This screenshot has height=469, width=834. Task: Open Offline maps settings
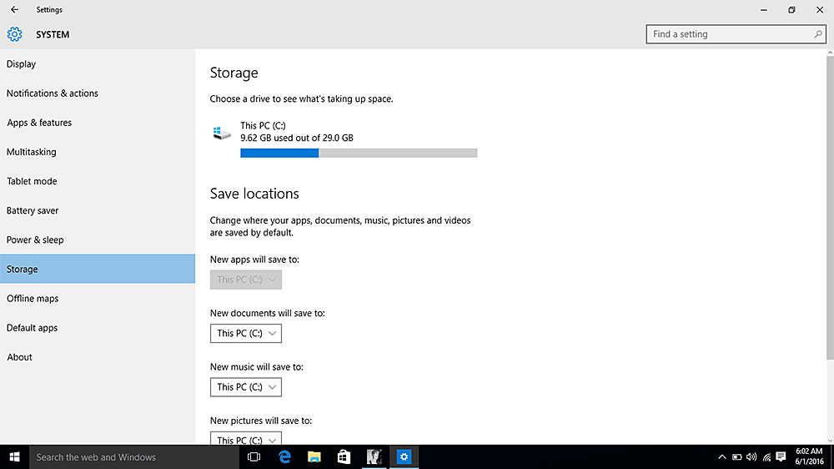pos(98,298)
